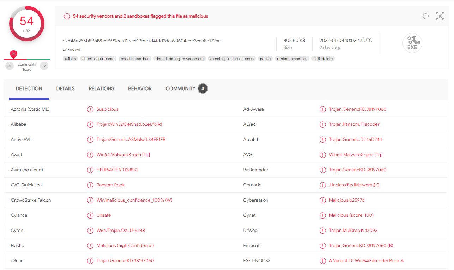Image resolution: width=454 pixels, height=270 pixels.
Task: Click the Trojan:Win32/DelShad.62e8f69d result
Action: point(129,124)
